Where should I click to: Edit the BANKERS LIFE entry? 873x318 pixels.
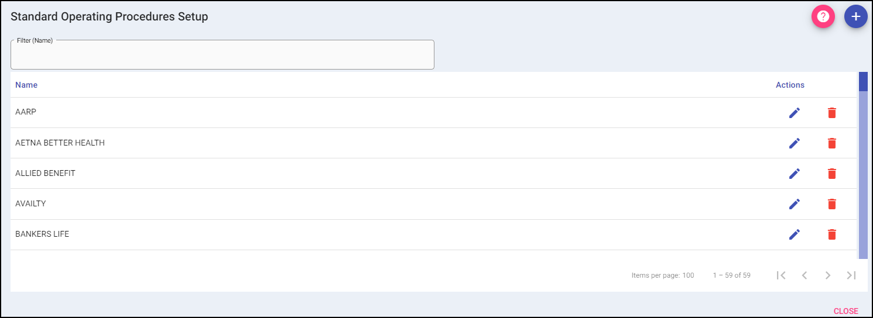(794, 234)
